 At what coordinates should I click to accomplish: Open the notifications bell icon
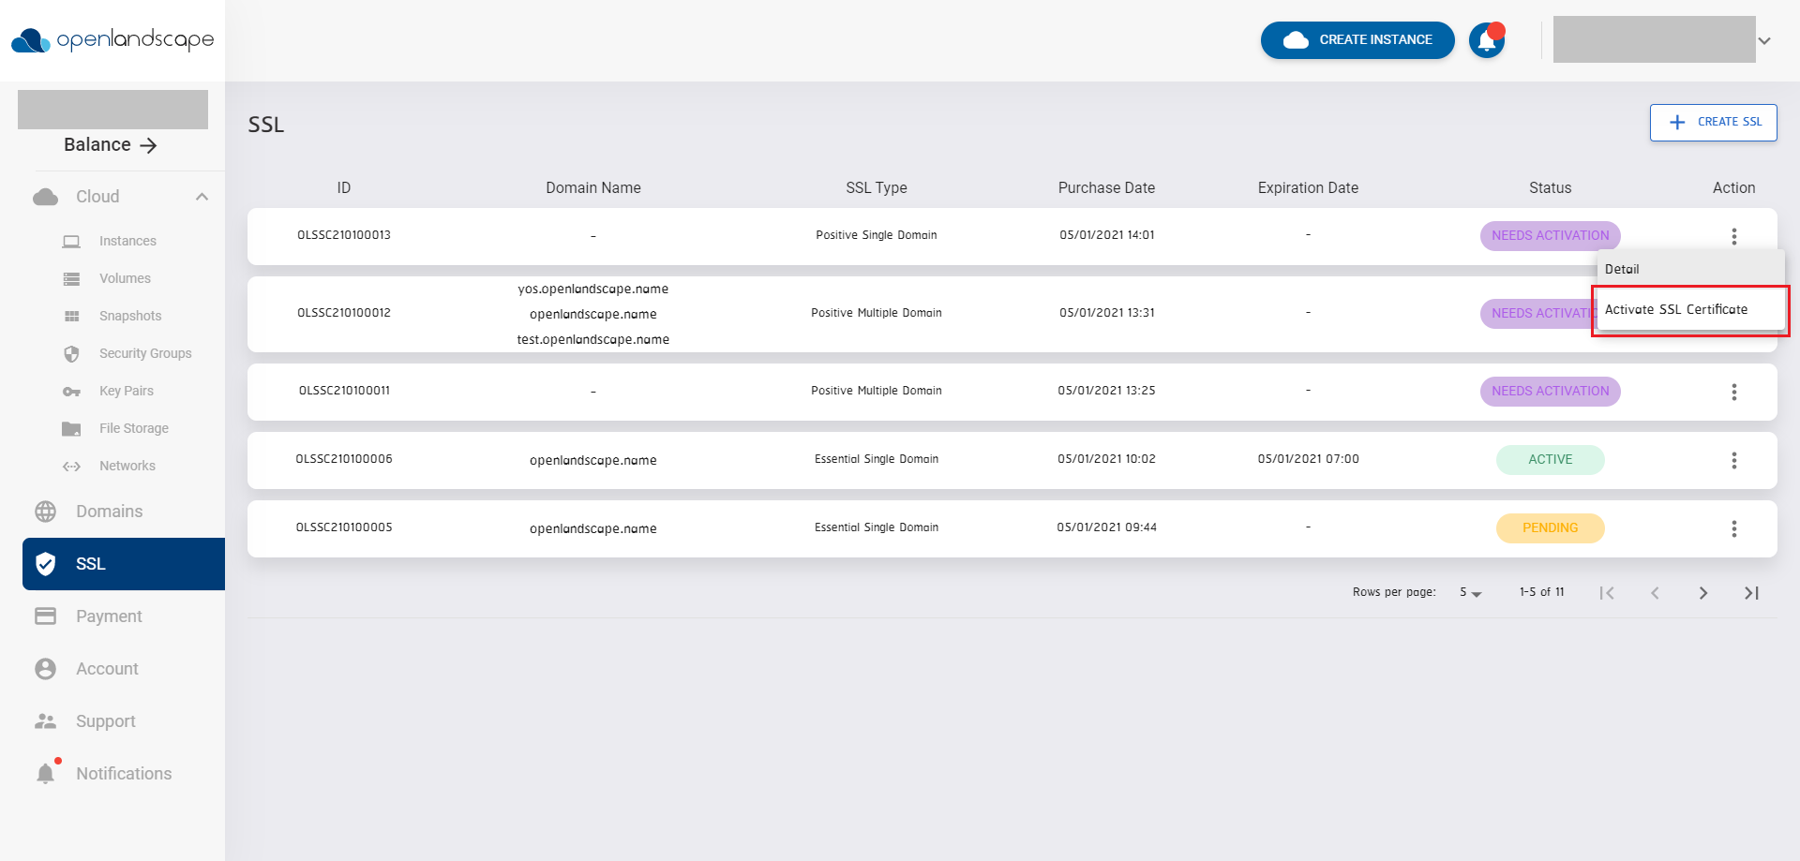coord(1487,39)
